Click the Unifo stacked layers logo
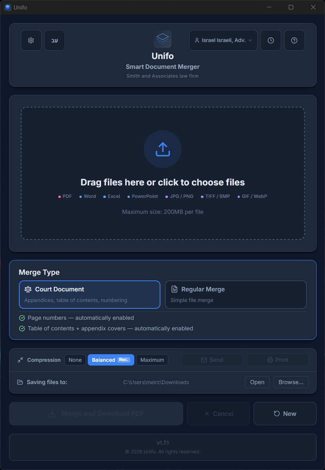This screenshot has width=325, height=470. click(163, 39)
